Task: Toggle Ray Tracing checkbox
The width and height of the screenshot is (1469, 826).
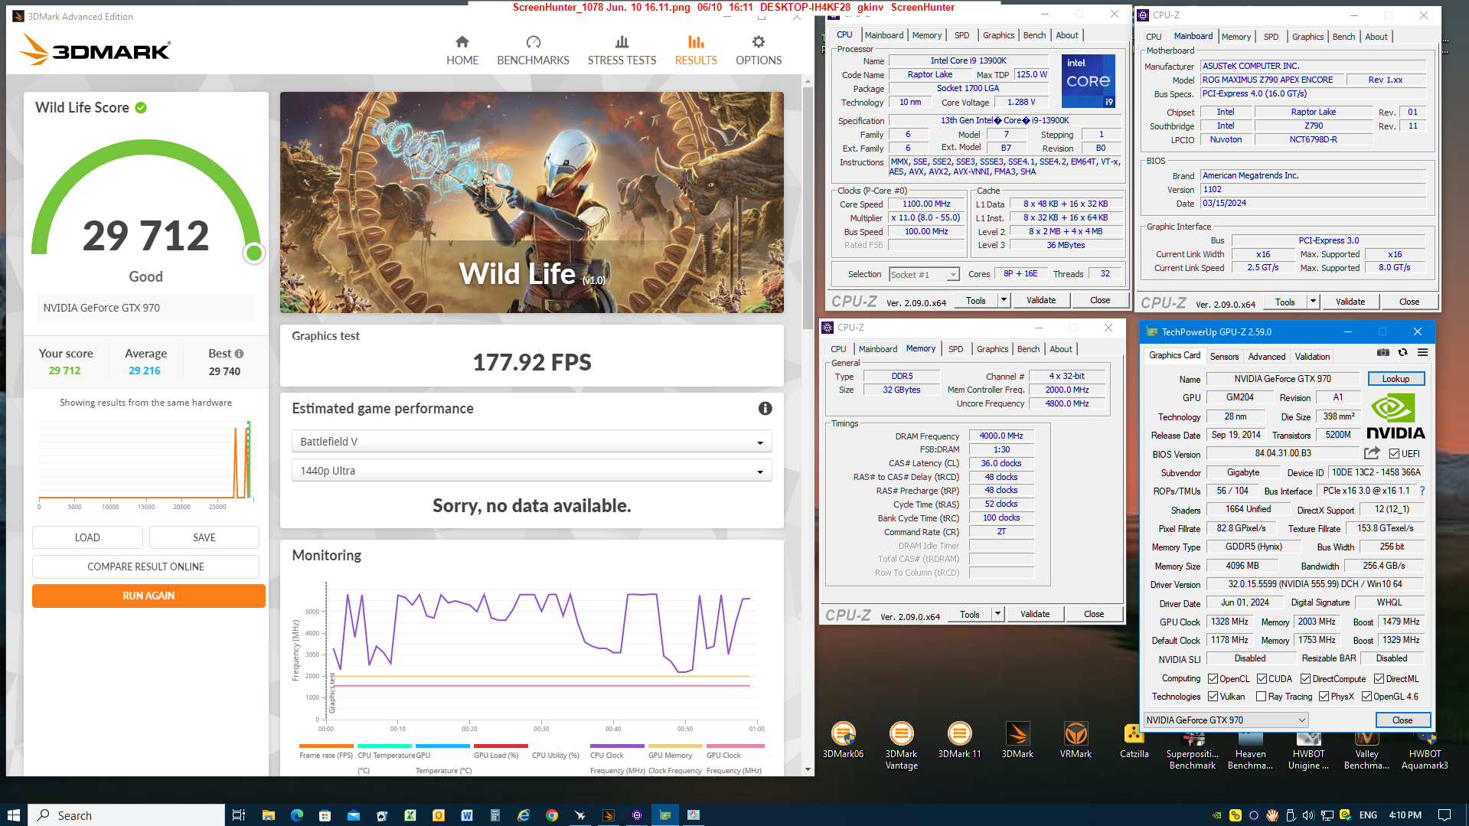Action: pyautogui.click(x=1261, y=697)
